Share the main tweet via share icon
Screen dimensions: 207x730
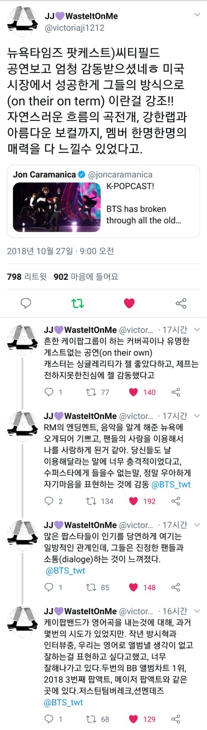click(181, 303)
